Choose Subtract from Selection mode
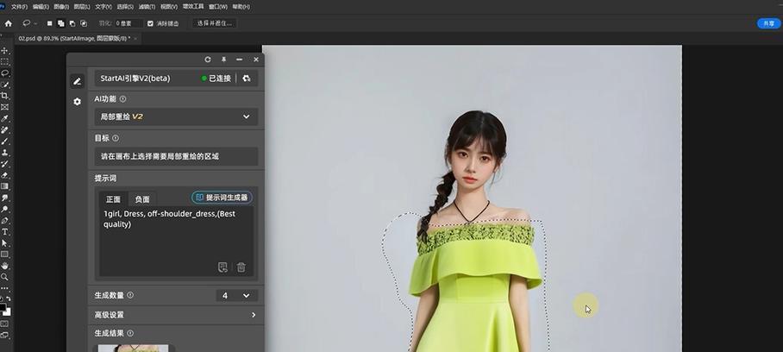The width and height of the screenshot is (783, 352). click(72, 23)
